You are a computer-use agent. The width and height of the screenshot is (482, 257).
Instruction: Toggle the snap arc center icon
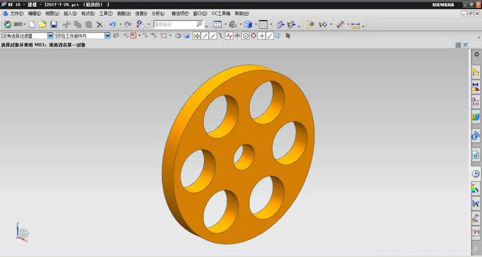coord(245,36)
